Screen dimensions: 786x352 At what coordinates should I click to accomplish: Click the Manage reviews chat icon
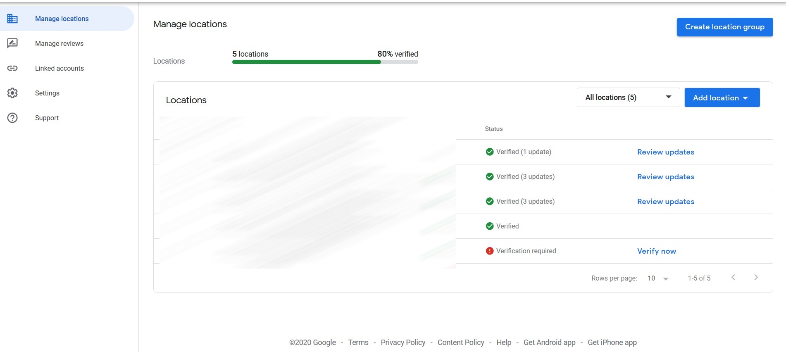point(12,43)
